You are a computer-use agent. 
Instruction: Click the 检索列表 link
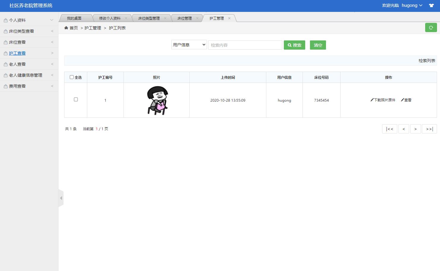click(427, 60)
